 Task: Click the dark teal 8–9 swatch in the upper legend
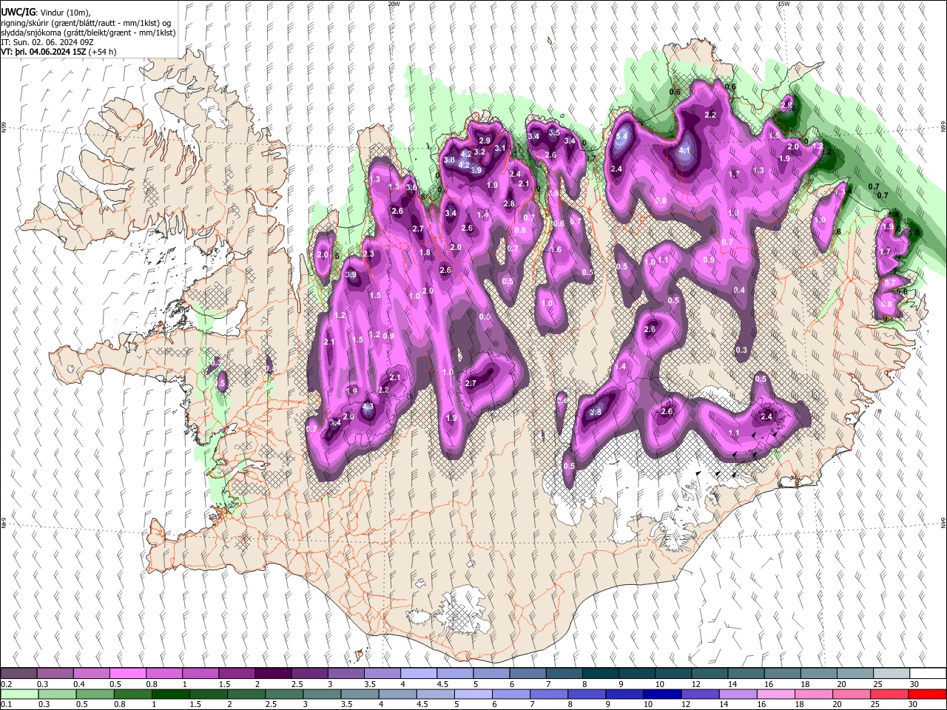pyautogui.click(x=599, y=674)
